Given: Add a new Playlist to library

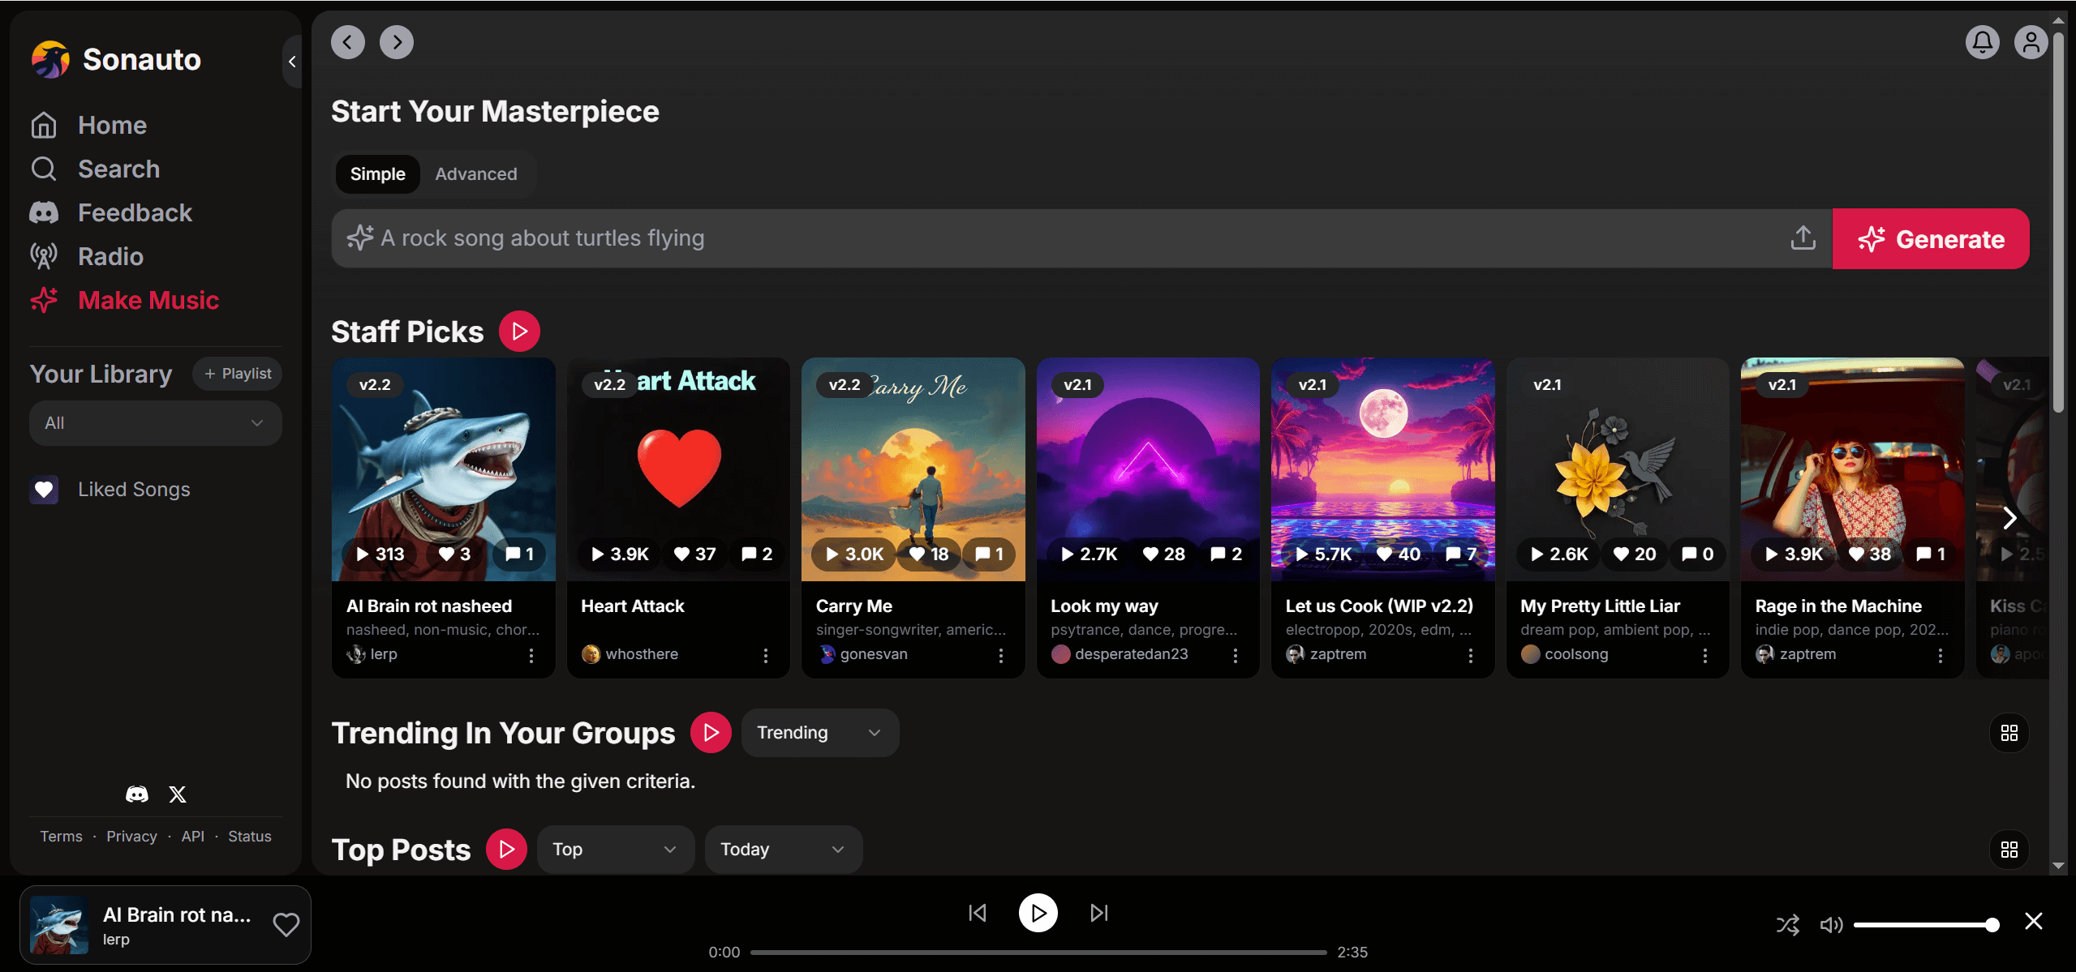Looking at the screenshot, I should point(238,374).
